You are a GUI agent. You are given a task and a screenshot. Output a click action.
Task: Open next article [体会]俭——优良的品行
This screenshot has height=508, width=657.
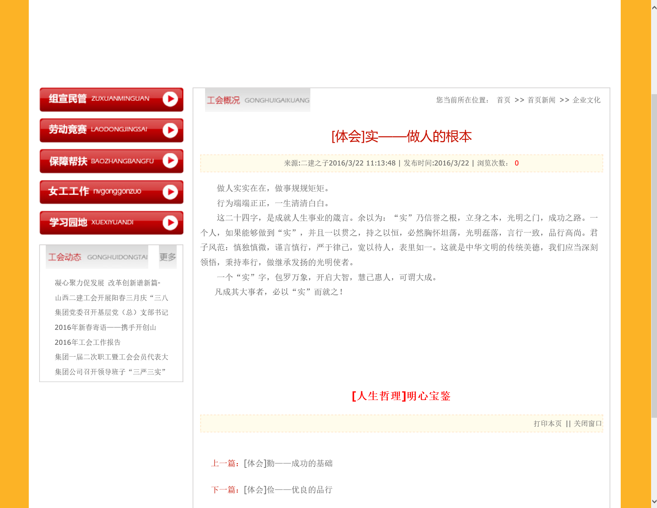point(288,490)
